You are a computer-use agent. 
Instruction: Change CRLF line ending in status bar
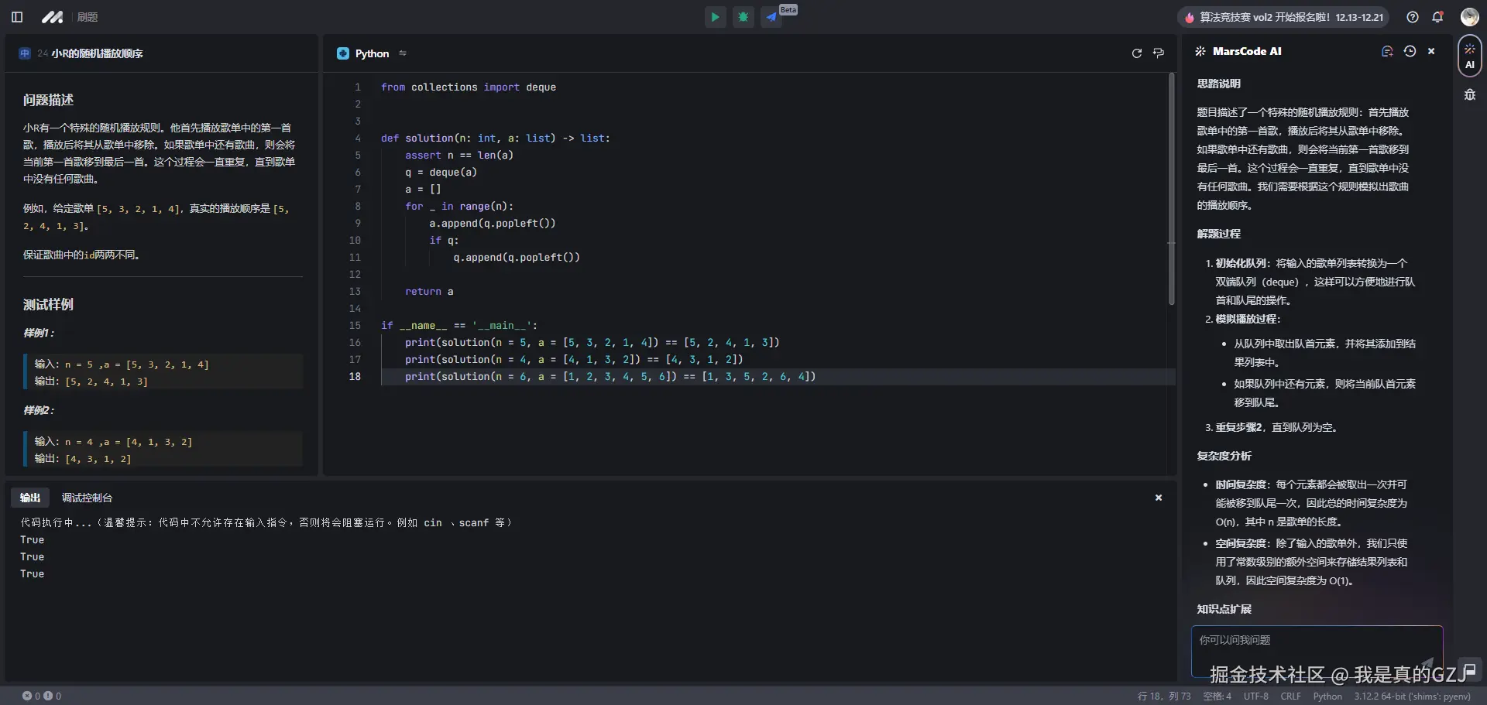pyautogui.click(x=1290, y=696)
